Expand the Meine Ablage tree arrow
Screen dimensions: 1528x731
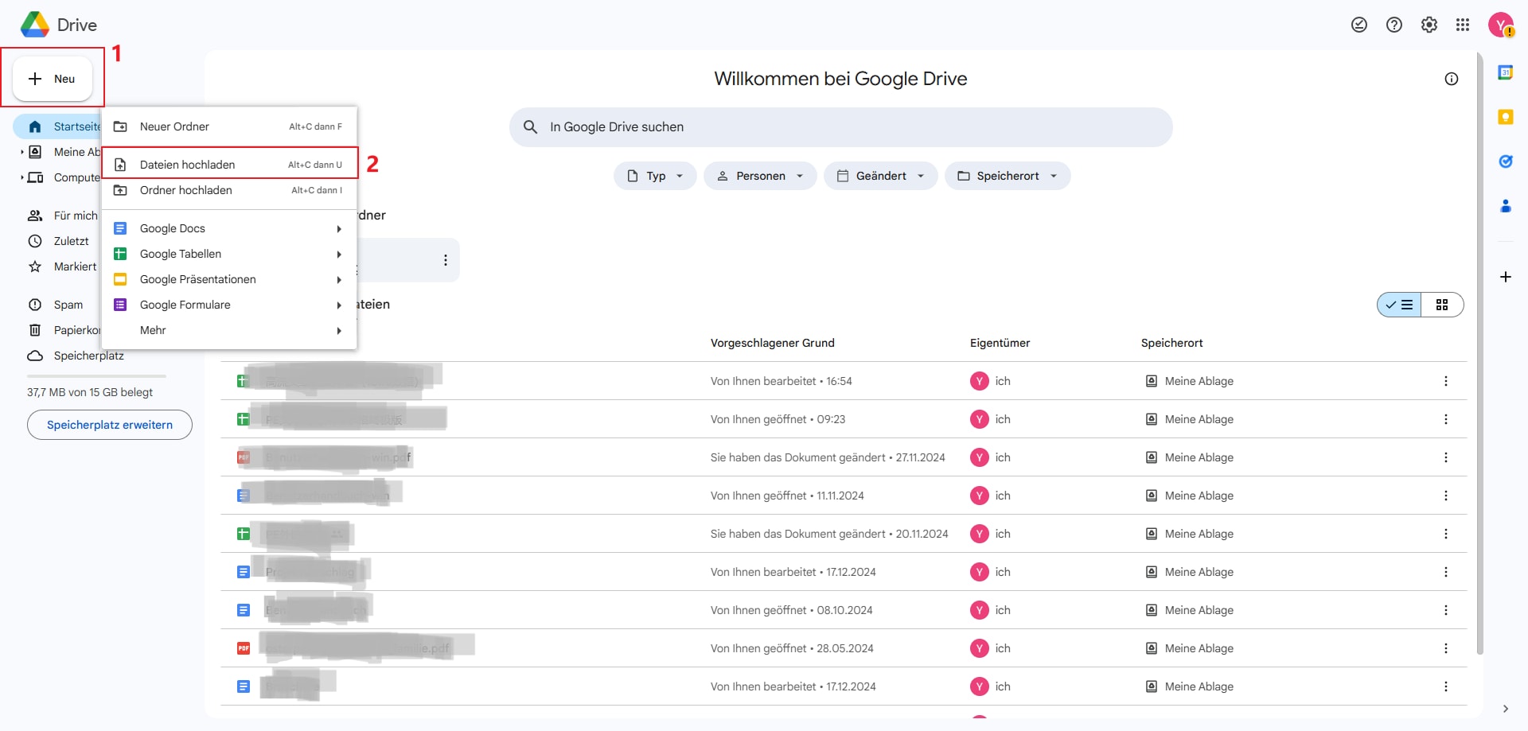tap(21, 152)
